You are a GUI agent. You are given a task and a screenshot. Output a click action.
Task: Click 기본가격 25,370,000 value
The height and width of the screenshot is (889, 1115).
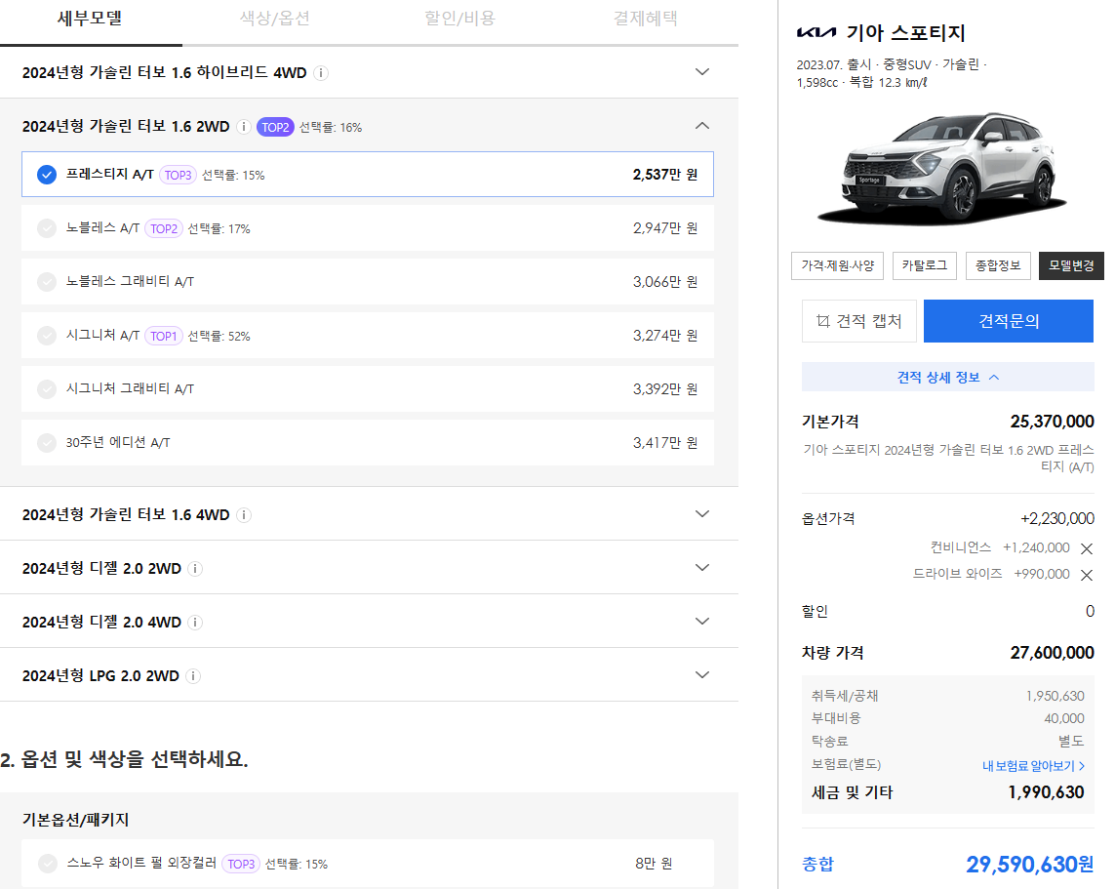pyautogui.click(x=1052, y=422)
